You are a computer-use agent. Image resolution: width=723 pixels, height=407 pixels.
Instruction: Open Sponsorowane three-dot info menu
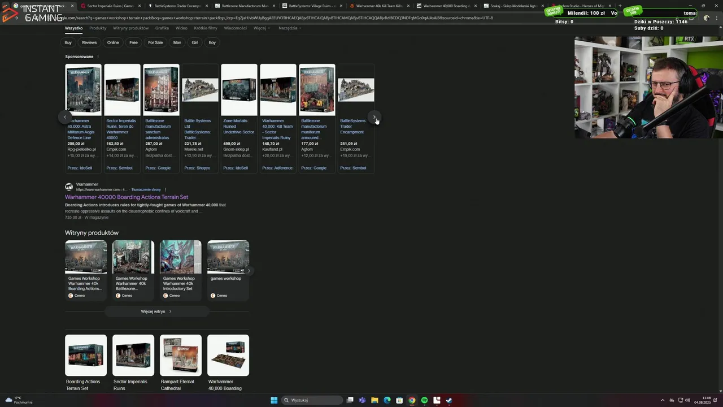(98, 57)
